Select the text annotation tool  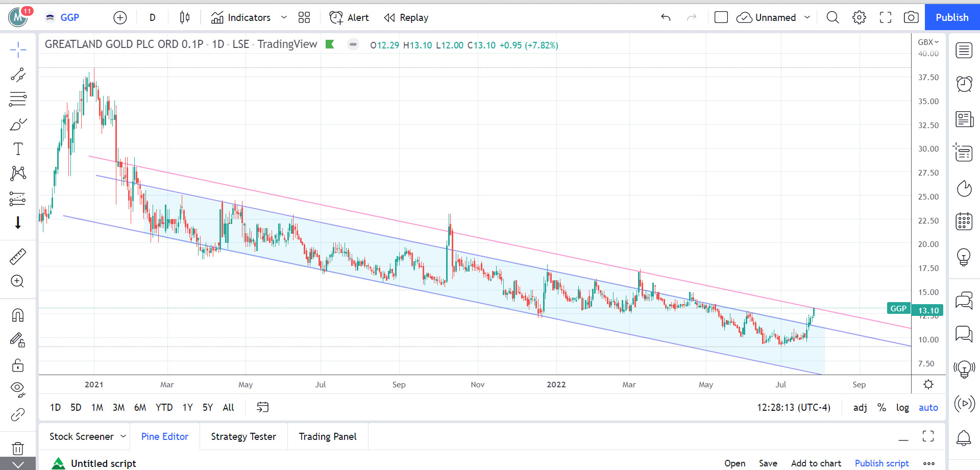18,149
